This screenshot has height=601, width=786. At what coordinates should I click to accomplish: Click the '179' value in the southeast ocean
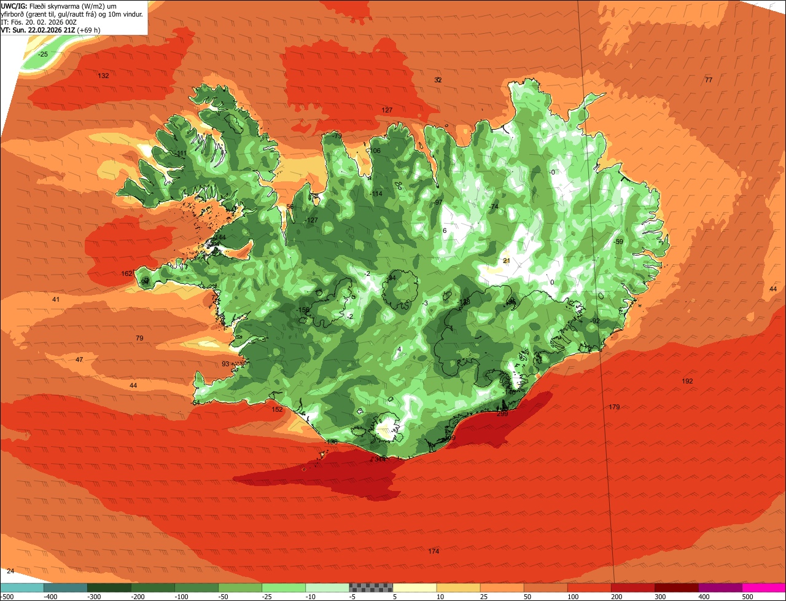(x=614, y=407)
